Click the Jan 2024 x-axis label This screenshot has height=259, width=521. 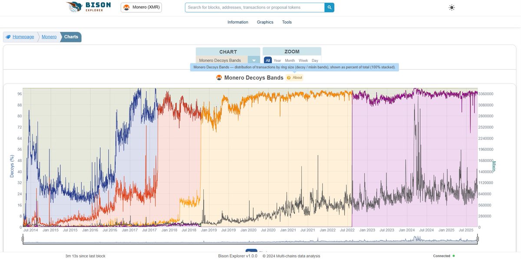pos(407,230)
